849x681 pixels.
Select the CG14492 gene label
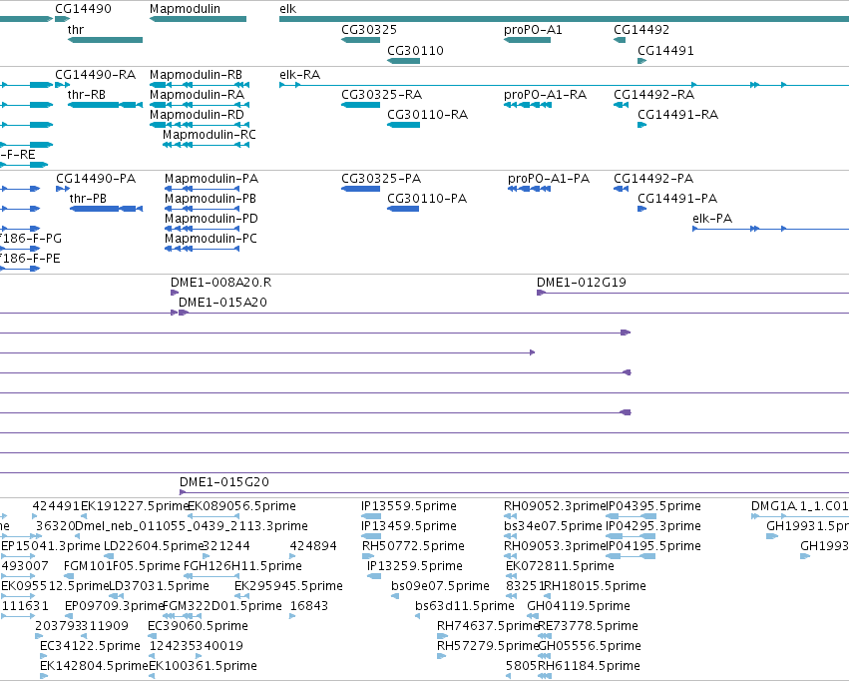coord(641,29)
